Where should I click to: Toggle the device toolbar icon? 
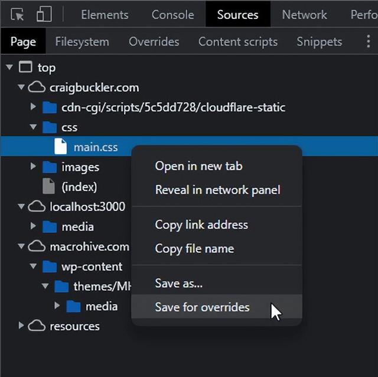click(44, 14)
